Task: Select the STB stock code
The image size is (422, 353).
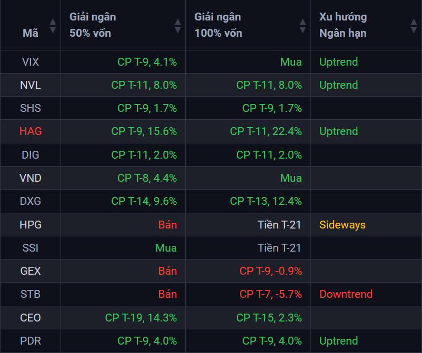Action: pos(31,294)
